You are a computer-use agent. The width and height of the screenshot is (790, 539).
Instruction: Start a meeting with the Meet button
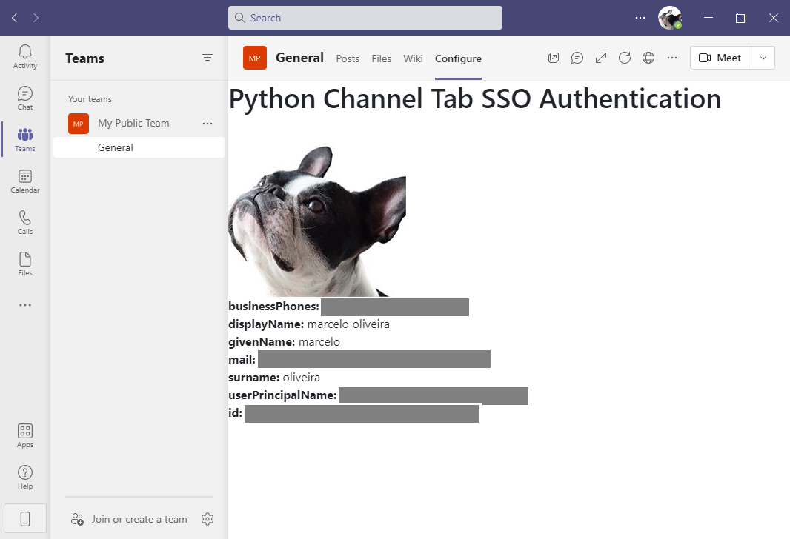pos(720,58)
